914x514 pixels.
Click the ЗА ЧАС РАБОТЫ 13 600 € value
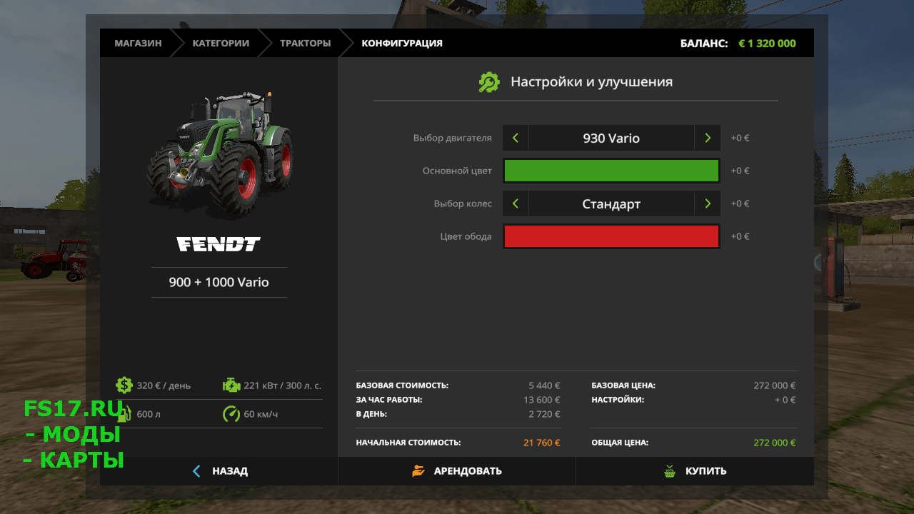click(541, 400)
